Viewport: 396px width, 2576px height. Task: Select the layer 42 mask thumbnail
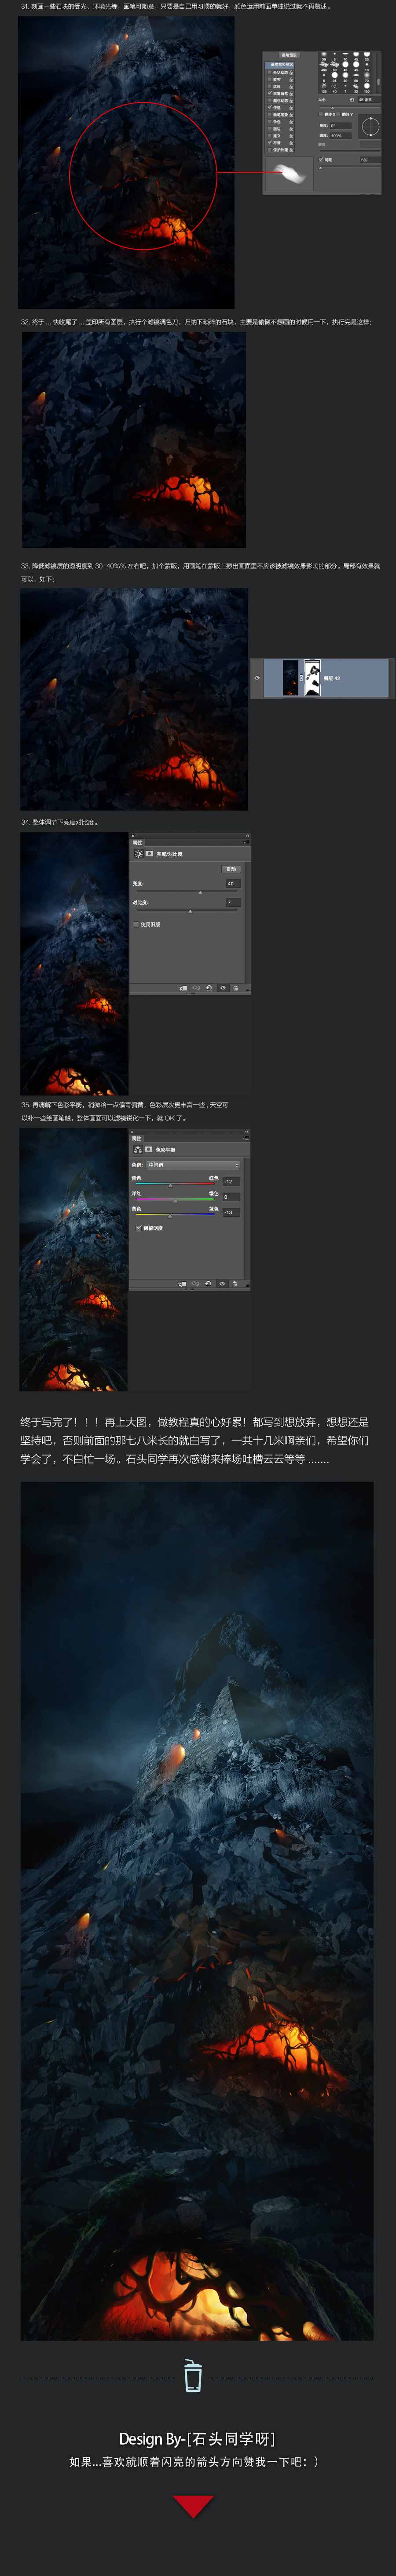[312, 678]
